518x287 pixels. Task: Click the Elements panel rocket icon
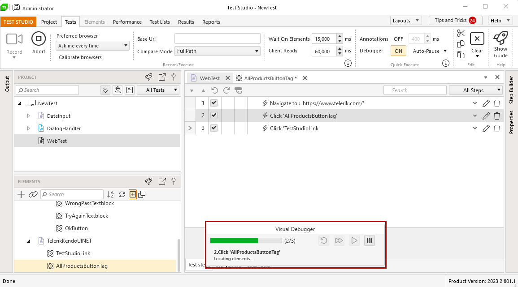pos(148,181)
